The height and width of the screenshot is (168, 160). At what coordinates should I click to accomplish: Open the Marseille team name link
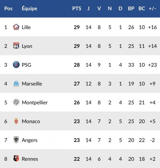[32, 84]
